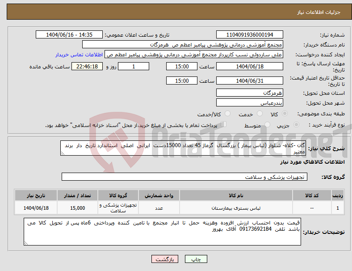The width and height of the screenshot is (352, 271).
Task: Click the table cell تجهیزات پزشکی و سلامت
Action: 118,208
